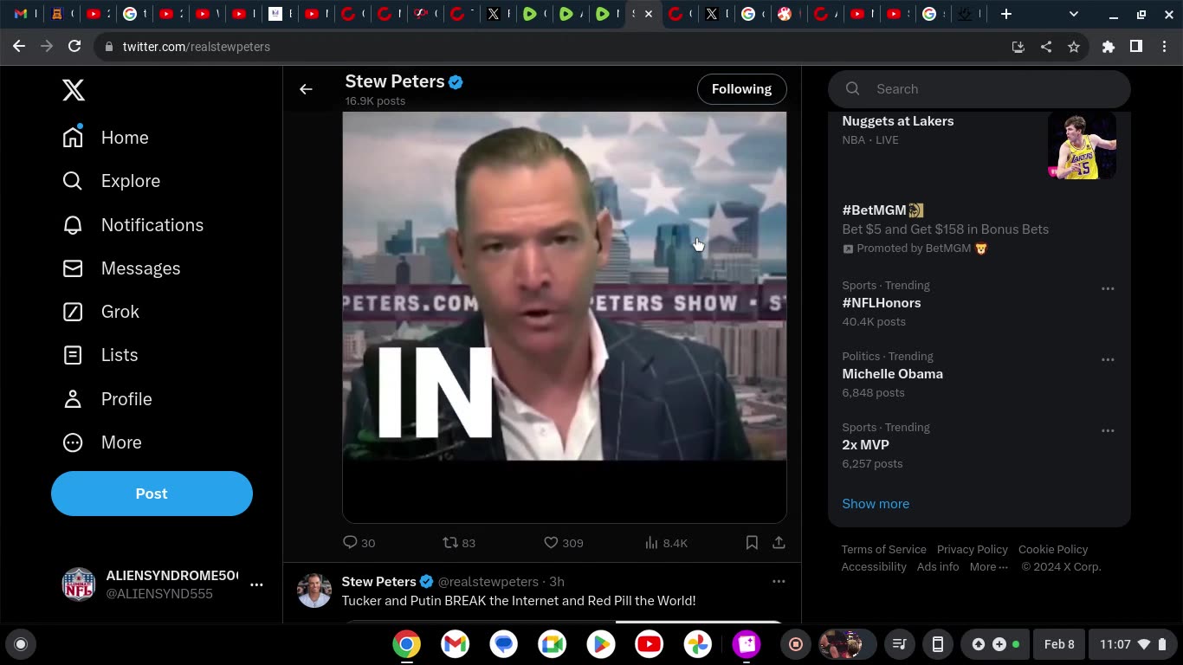Open the #NFLHonors trending topic
Screen dimensions: 1183x665
click(x=882, y=303)
